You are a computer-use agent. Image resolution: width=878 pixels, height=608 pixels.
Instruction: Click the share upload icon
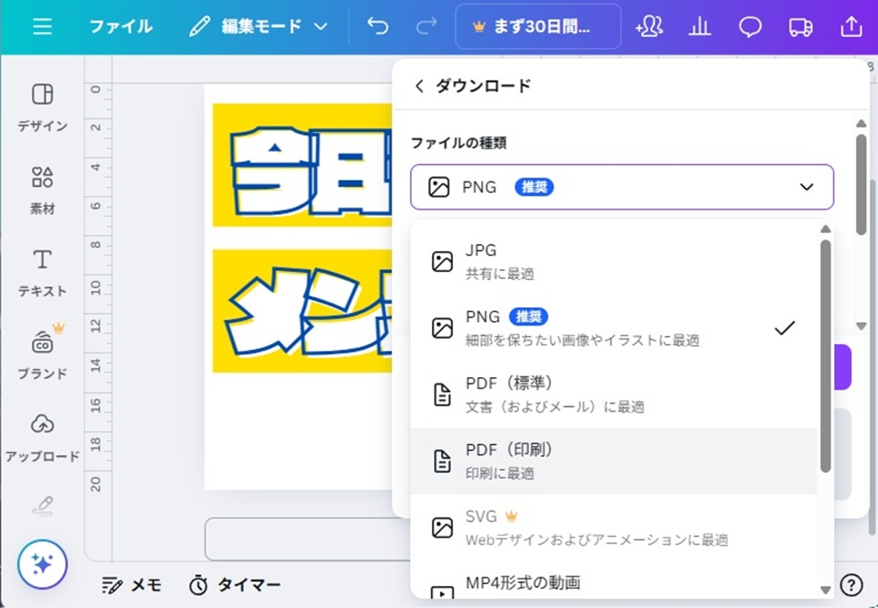[x=851, y=26]
